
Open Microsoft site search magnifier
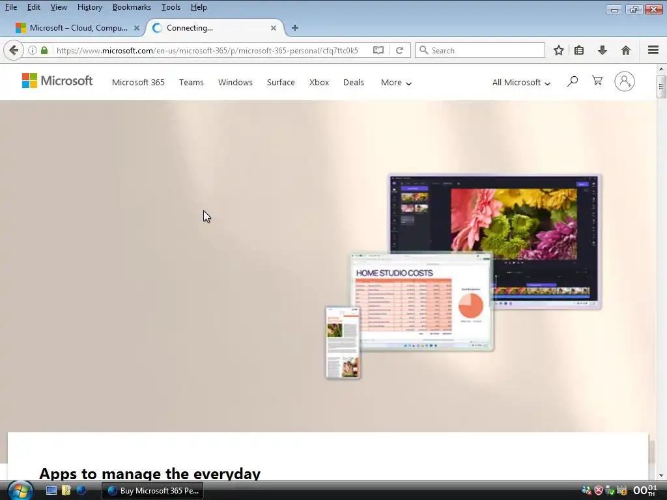coord(573,81)
